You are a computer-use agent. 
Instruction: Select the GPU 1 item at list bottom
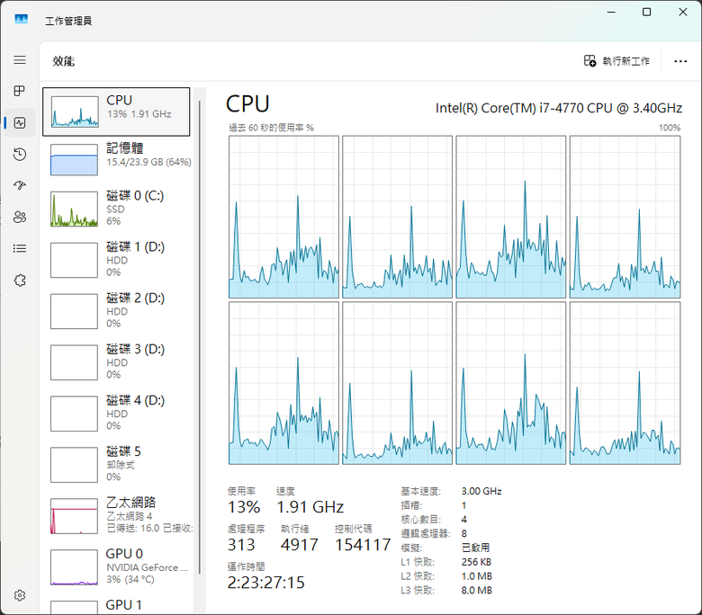pyautogui.click(x=118, y=605)
